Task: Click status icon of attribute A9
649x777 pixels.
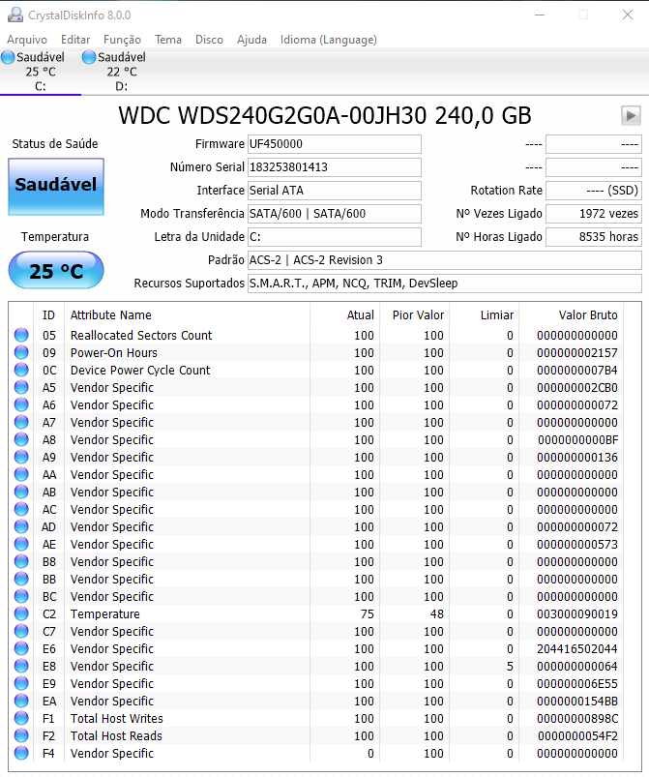Action: (21, 457)
